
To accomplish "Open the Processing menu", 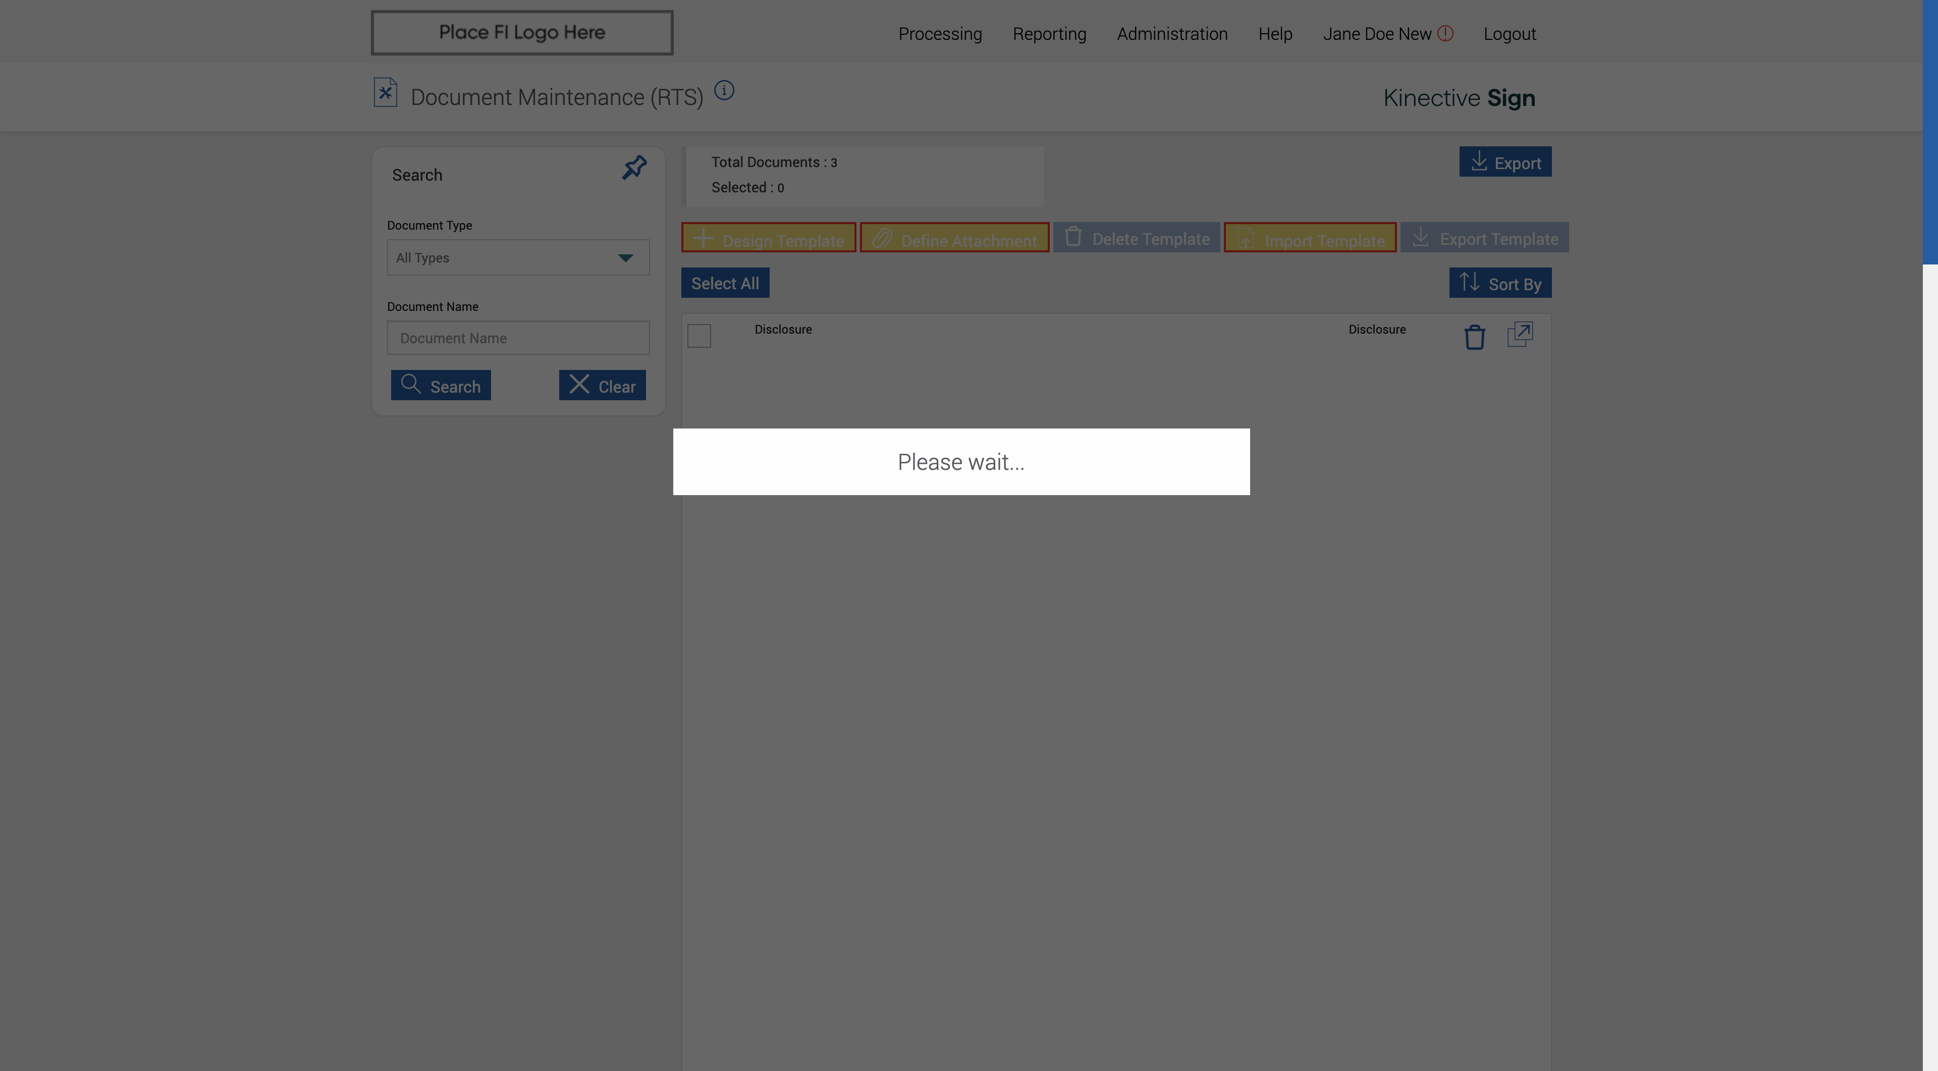I will coord(940,34).
